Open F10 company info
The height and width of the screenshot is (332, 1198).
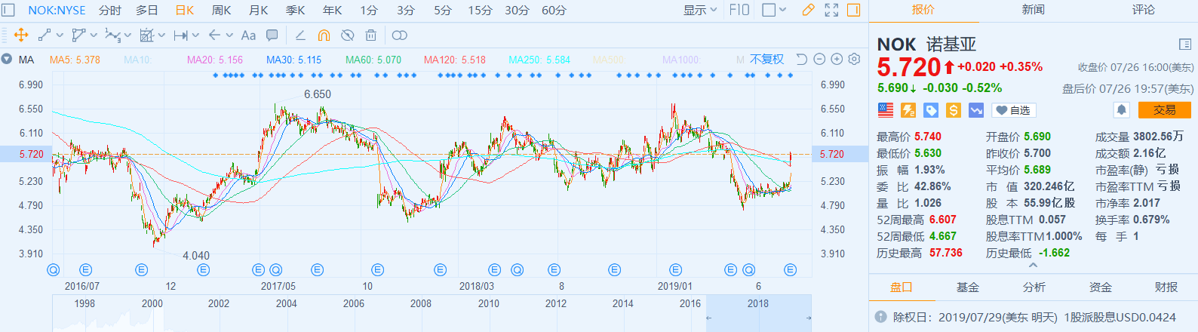coord(739,10)
